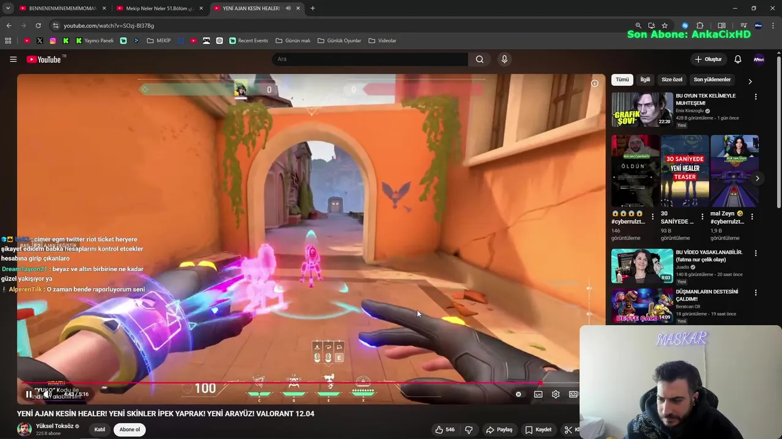Select the Son yüklenenler filter chip

tap(712, 80)
